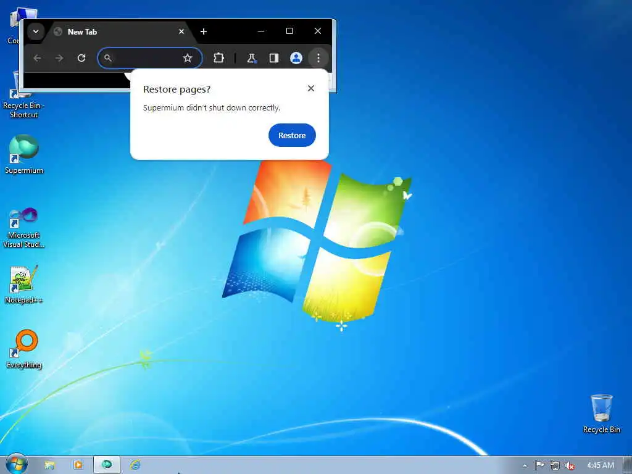The height and width of the screenshot is (474, 632).
Task: Dismiss the Restore pages popup
Action: click(x=311, y=88)
